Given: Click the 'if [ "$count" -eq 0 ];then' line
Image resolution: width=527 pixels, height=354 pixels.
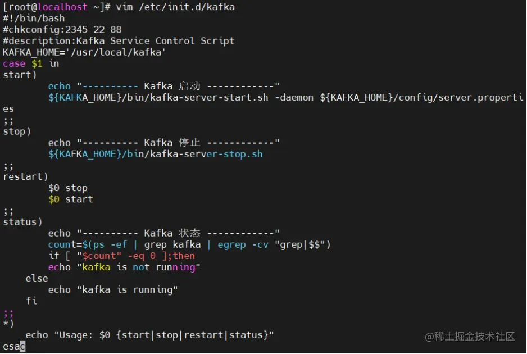Looking at the screenshot, I should (121, 256).
